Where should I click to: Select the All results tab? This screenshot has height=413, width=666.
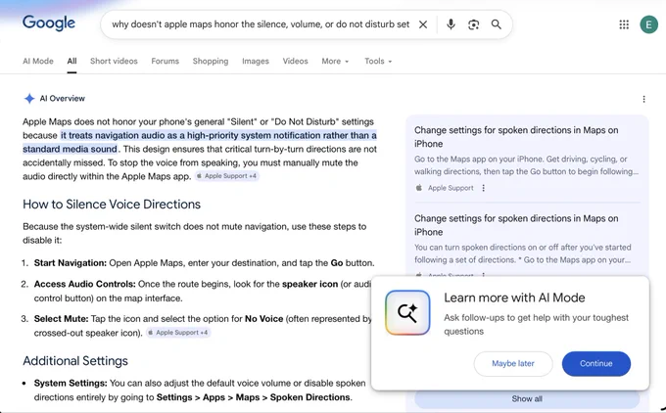71,61
